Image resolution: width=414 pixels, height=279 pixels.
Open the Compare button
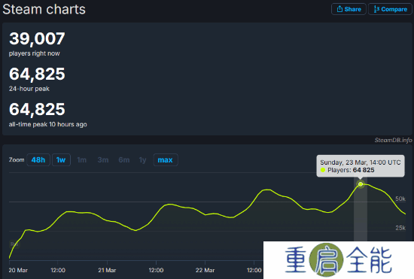pyautogui.click(x=390, y=9)
